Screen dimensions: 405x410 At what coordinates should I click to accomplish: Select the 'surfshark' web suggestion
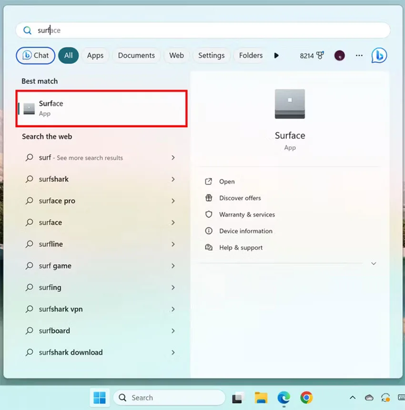pos(101,179)
